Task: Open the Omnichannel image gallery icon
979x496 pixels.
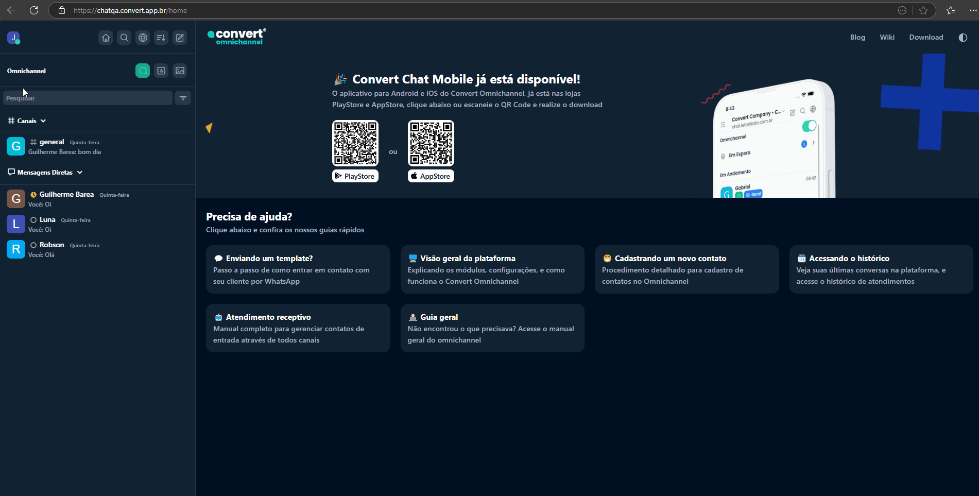Action: coord(180,71)
